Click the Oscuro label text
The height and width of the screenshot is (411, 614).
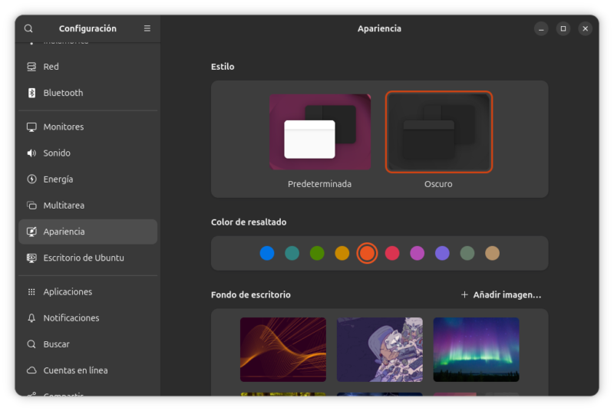point(438,184)
